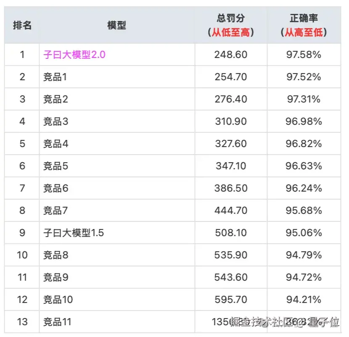Click the 竞品11 model cell
This screenshot has height=337, width=349.
click(57, 322)
